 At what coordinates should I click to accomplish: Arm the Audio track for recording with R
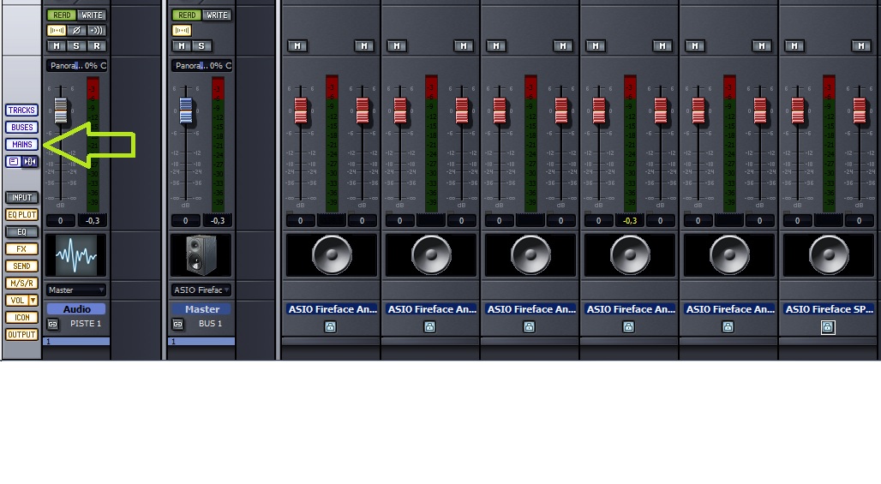[97, 46]
